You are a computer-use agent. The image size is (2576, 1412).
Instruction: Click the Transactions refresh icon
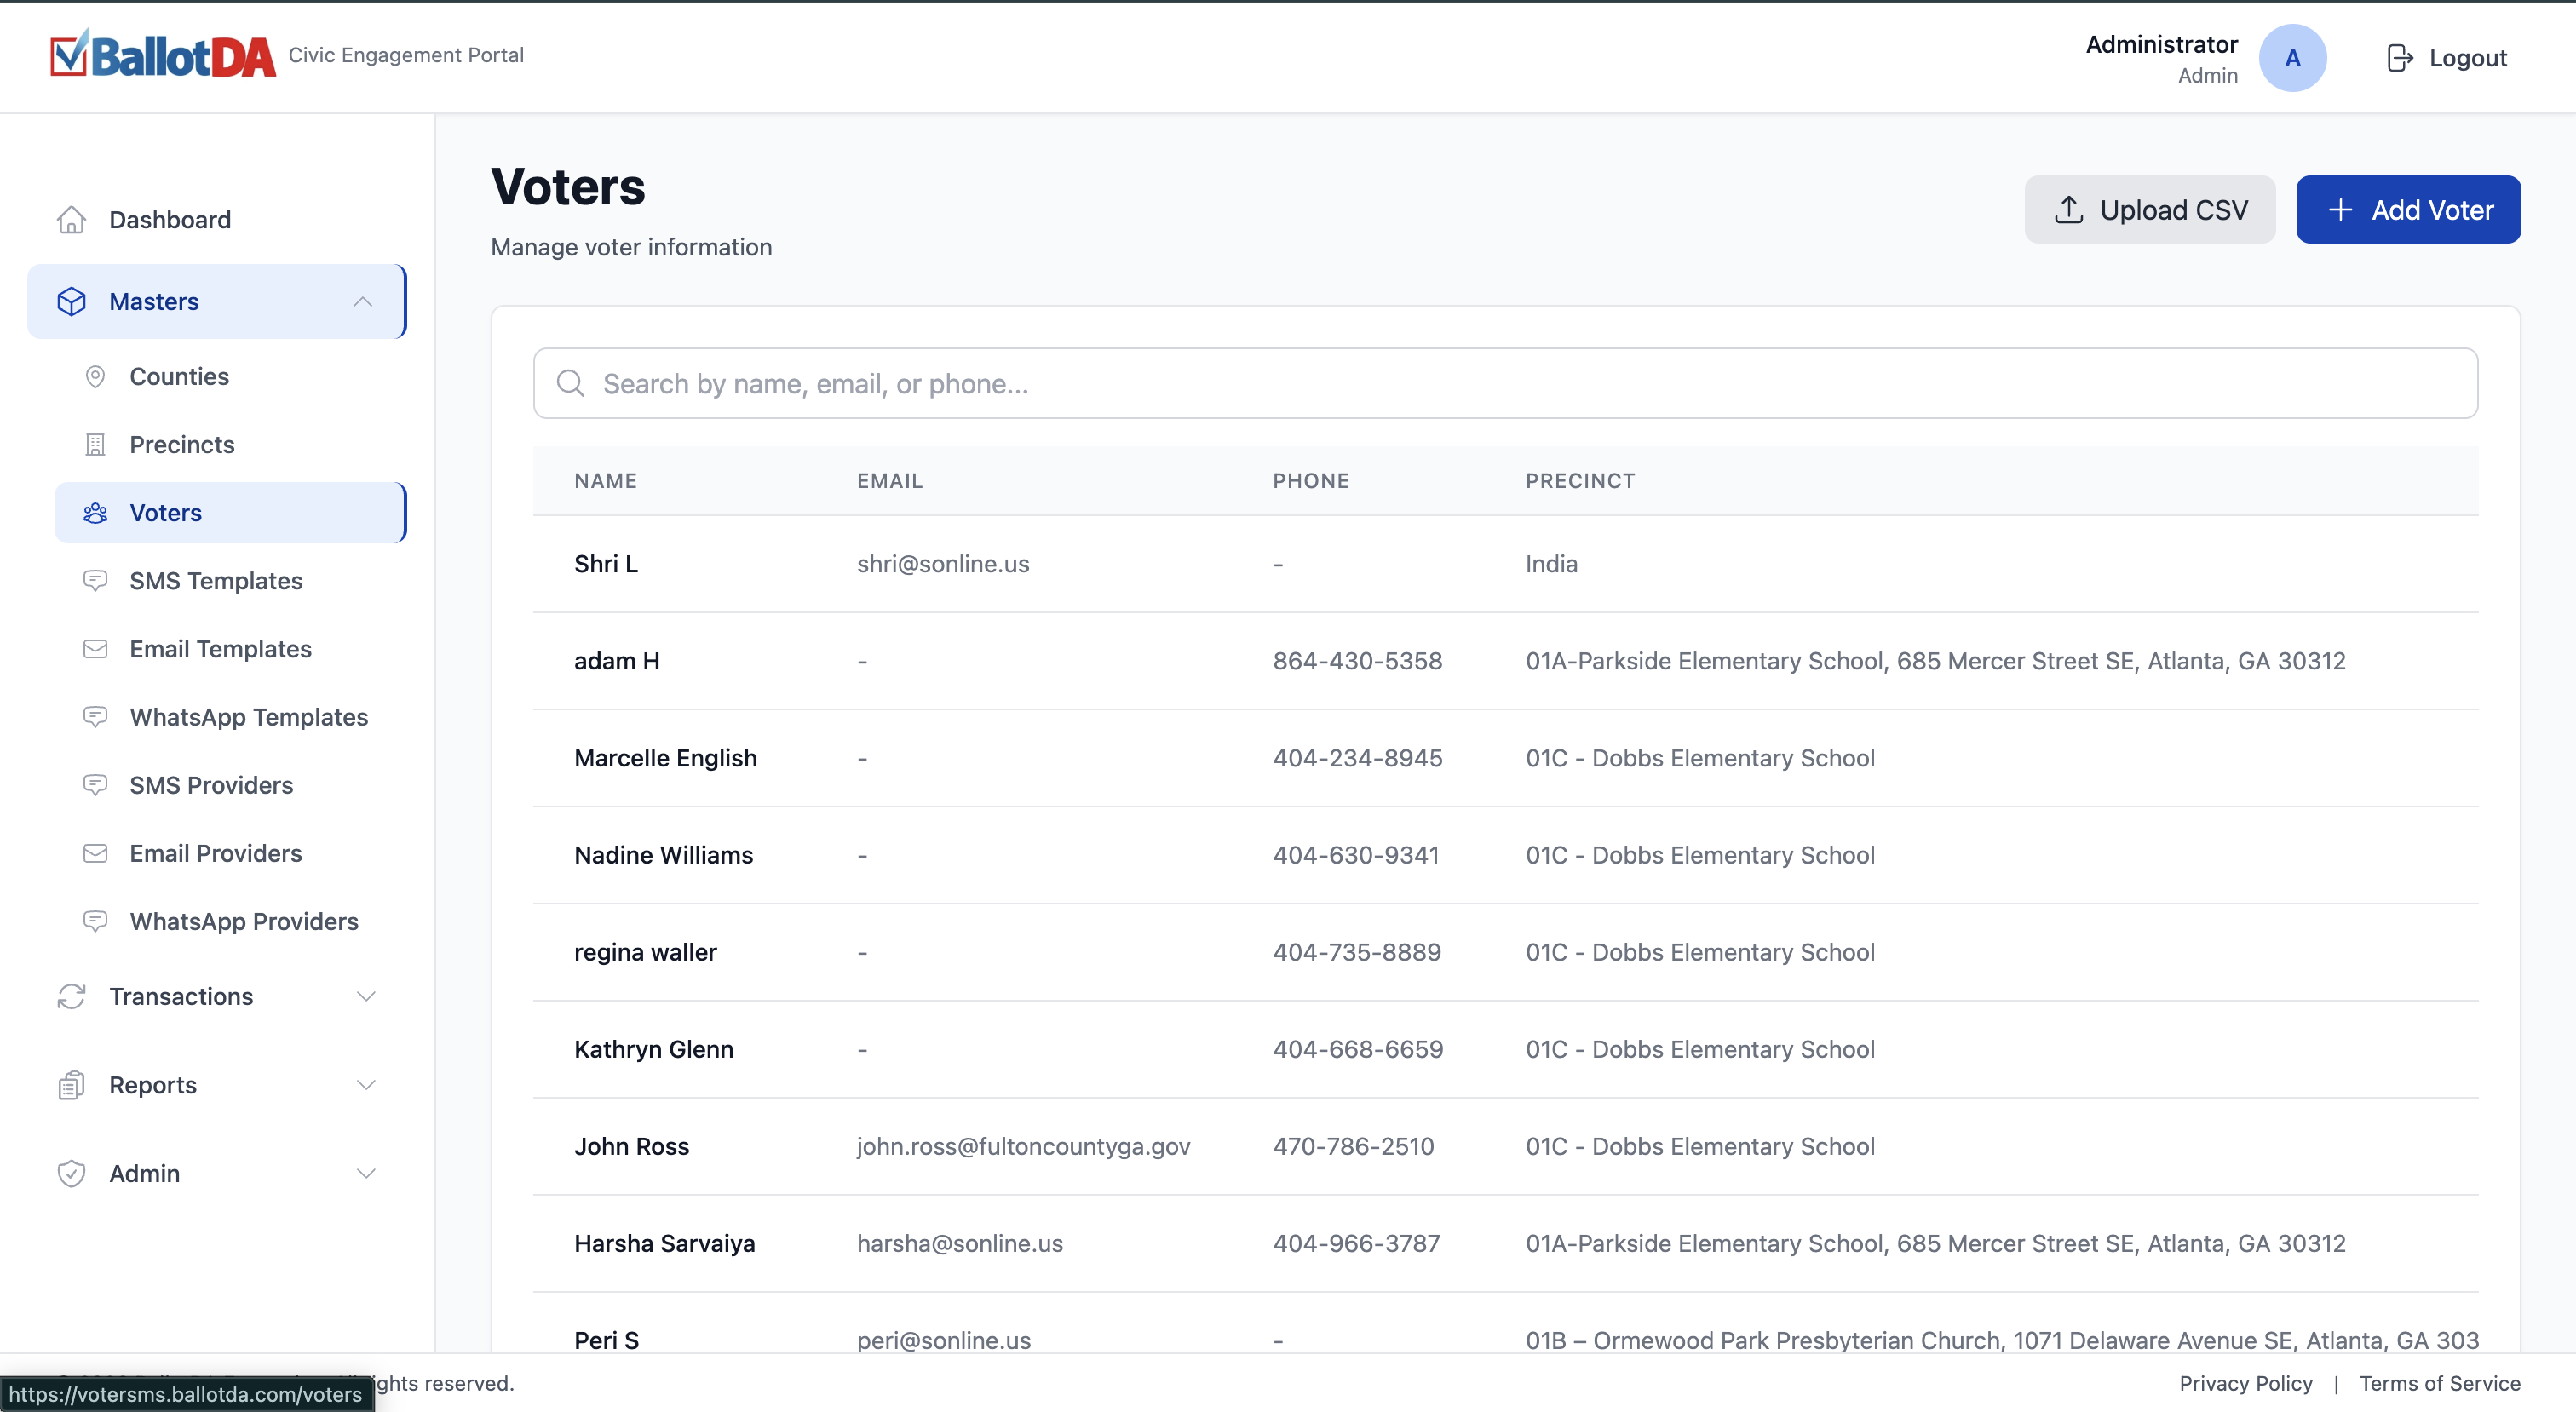pyautogui.click(x=71, y=996)
